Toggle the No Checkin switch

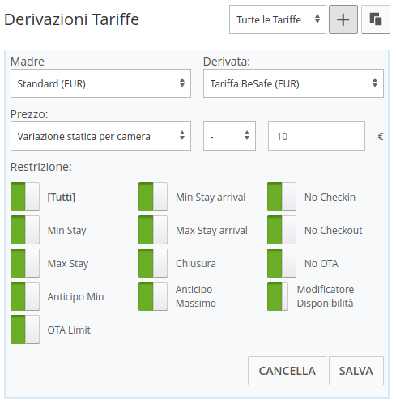pyautogui.click(x=282, y=197)
